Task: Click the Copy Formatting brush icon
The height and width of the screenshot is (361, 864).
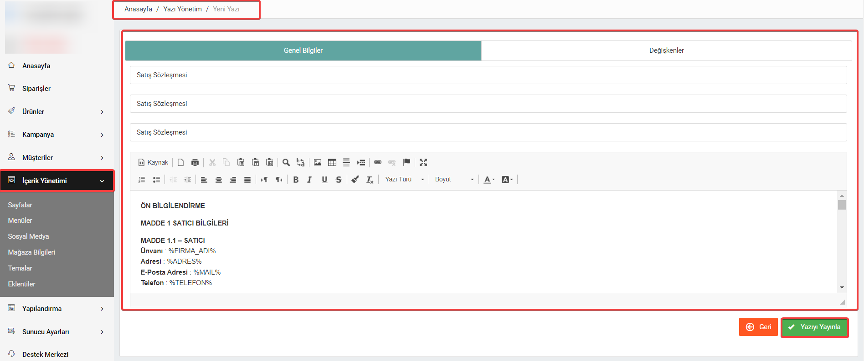Action: [355, 180]
